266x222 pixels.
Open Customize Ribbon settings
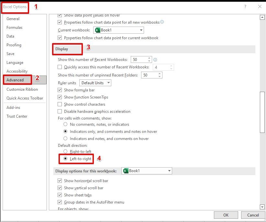[x=22, y=89]
